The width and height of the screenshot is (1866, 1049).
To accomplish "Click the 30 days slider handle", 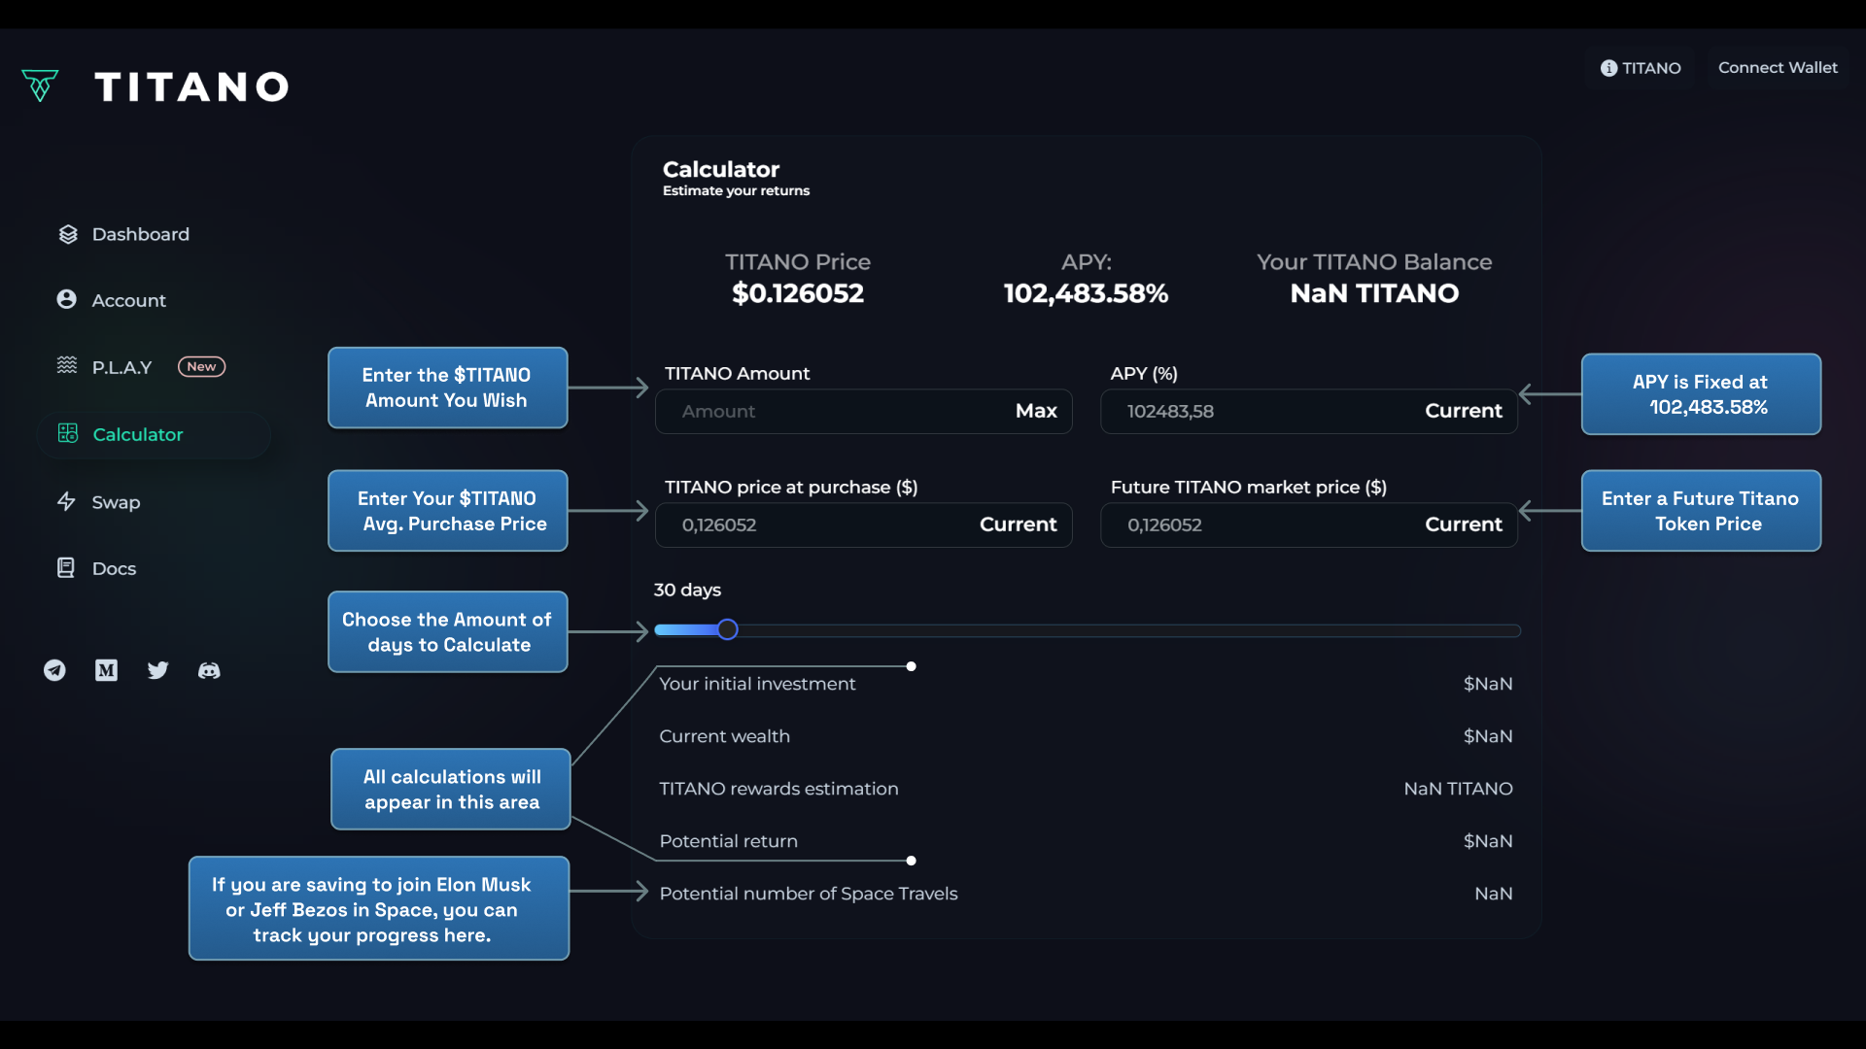I will pyautogui.click(x=727, y=629).
